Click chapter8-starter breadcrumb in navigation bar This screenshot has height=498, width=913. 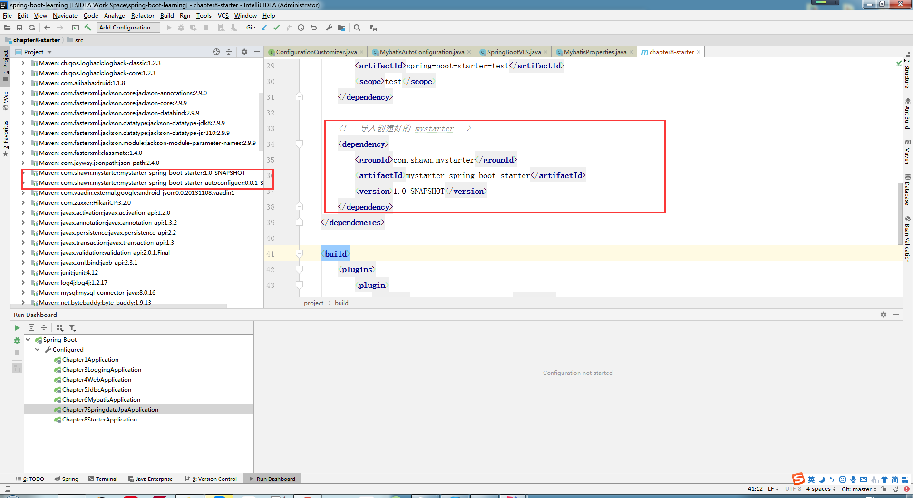37,40
